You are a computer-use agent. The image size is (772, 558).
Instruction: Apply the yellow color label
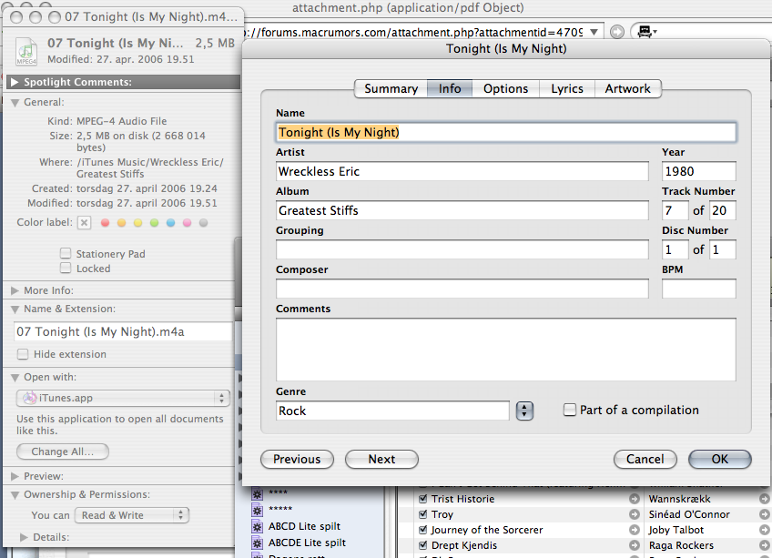point(137,223)
